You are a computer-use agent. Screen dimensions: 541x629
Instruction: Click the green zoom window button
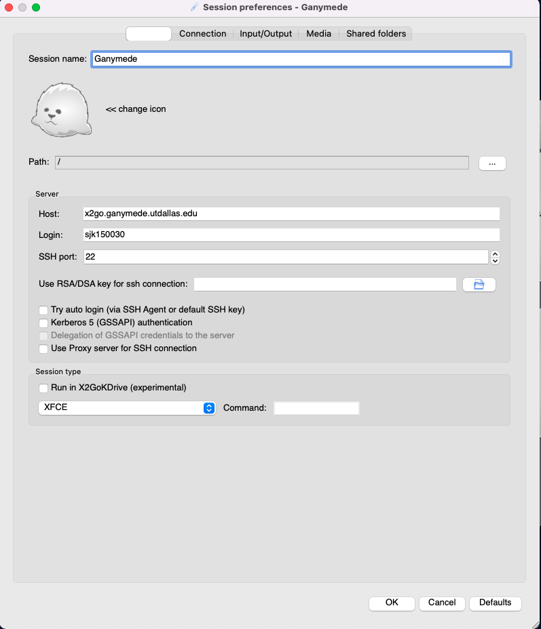coord(36,7)
